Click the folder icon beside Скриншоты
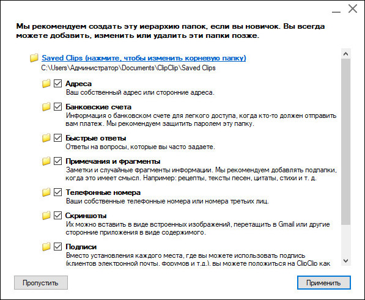The image size is (365, 300). [46, 215]
